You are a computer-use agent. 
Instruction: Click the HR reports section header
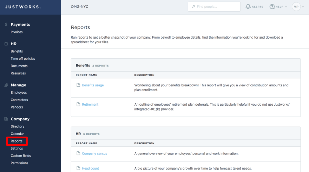(x=78, y=134)
